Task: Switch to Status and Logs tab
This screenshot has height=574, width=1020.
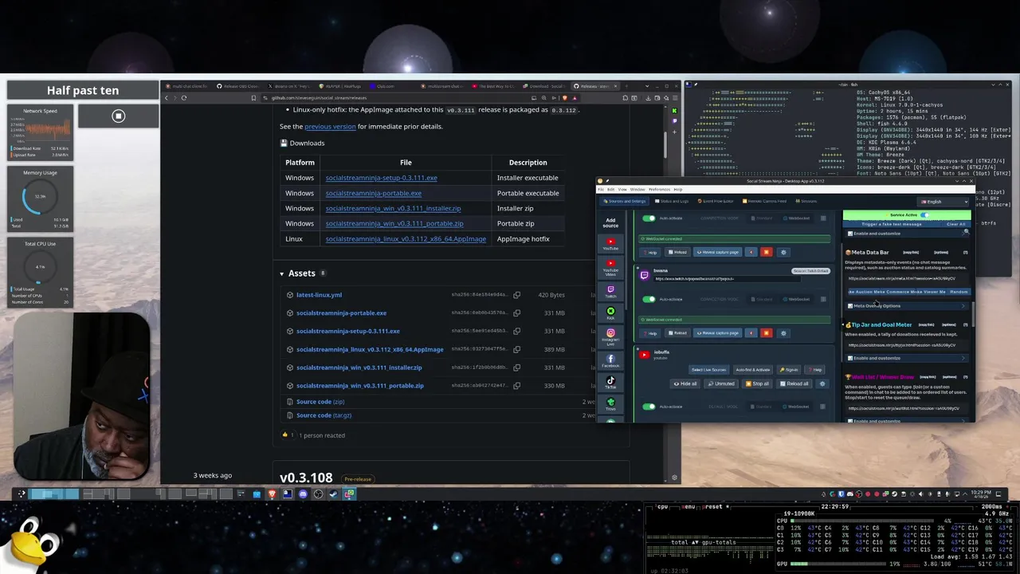Action: pos(672,201)
